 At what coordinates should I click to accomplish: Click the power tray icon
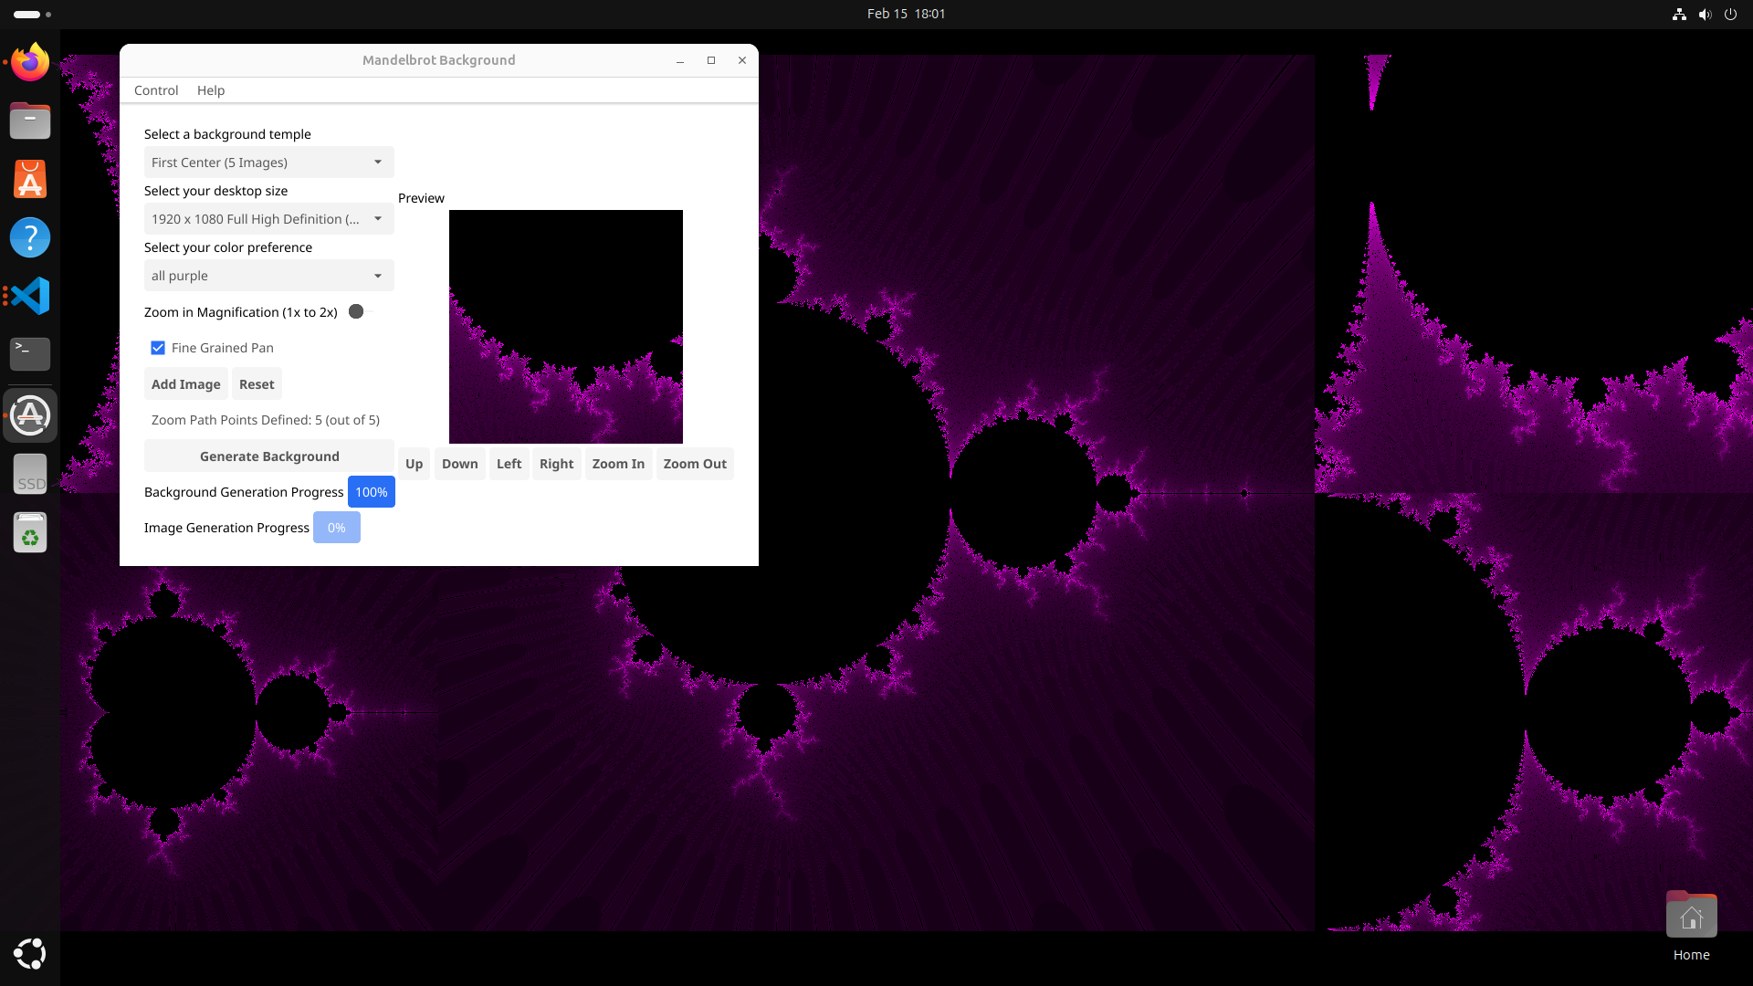click(1730, 14)
